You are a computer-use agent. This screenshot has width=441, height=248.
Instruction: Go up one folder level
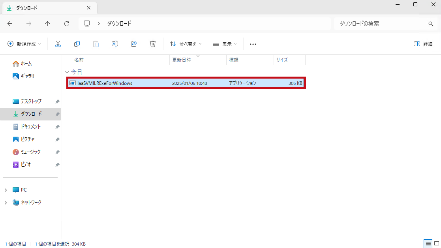click(47, 24)
